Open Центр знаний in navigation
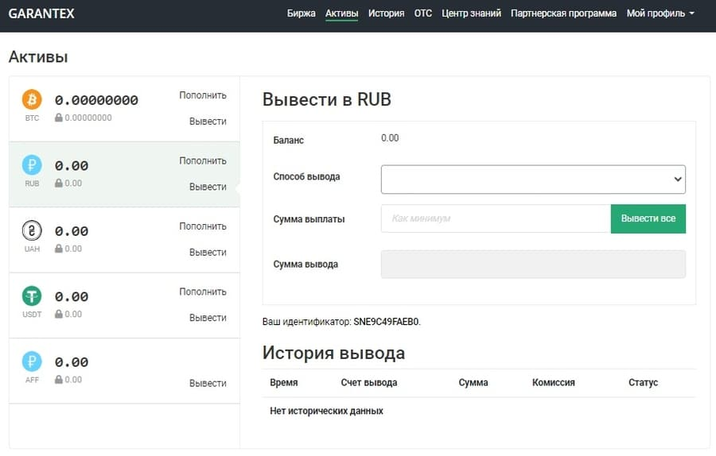This screenshot has height=456, width=716. [x=471, y=14]
